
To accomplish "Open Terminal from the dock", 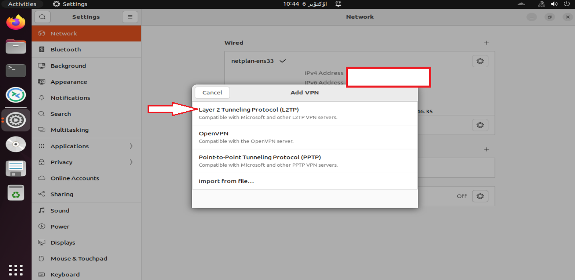I will tap(16, 70).
